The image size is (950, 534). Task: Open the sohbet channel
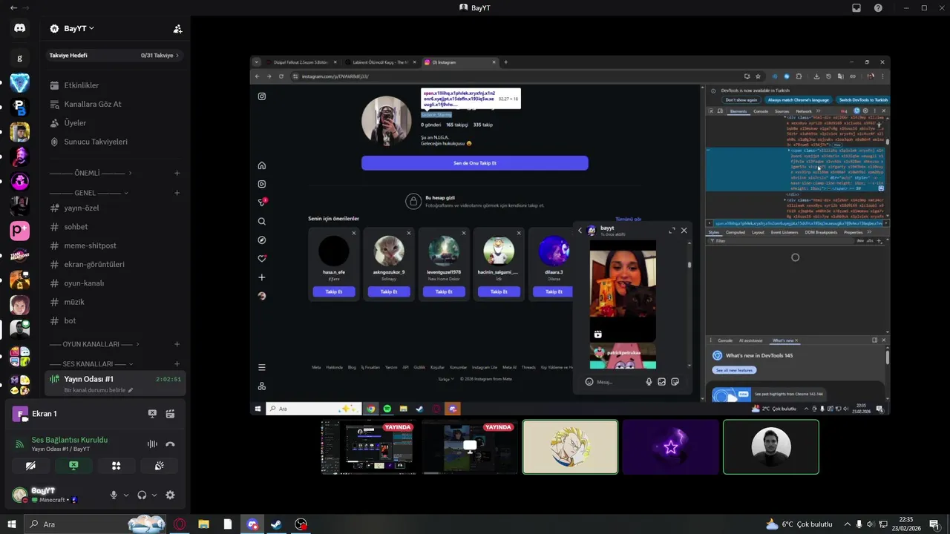click(x=114, y=227)
